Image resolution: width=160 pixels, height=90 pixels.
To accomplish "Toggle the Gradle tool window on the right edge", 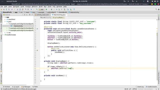I will point(159,17).
